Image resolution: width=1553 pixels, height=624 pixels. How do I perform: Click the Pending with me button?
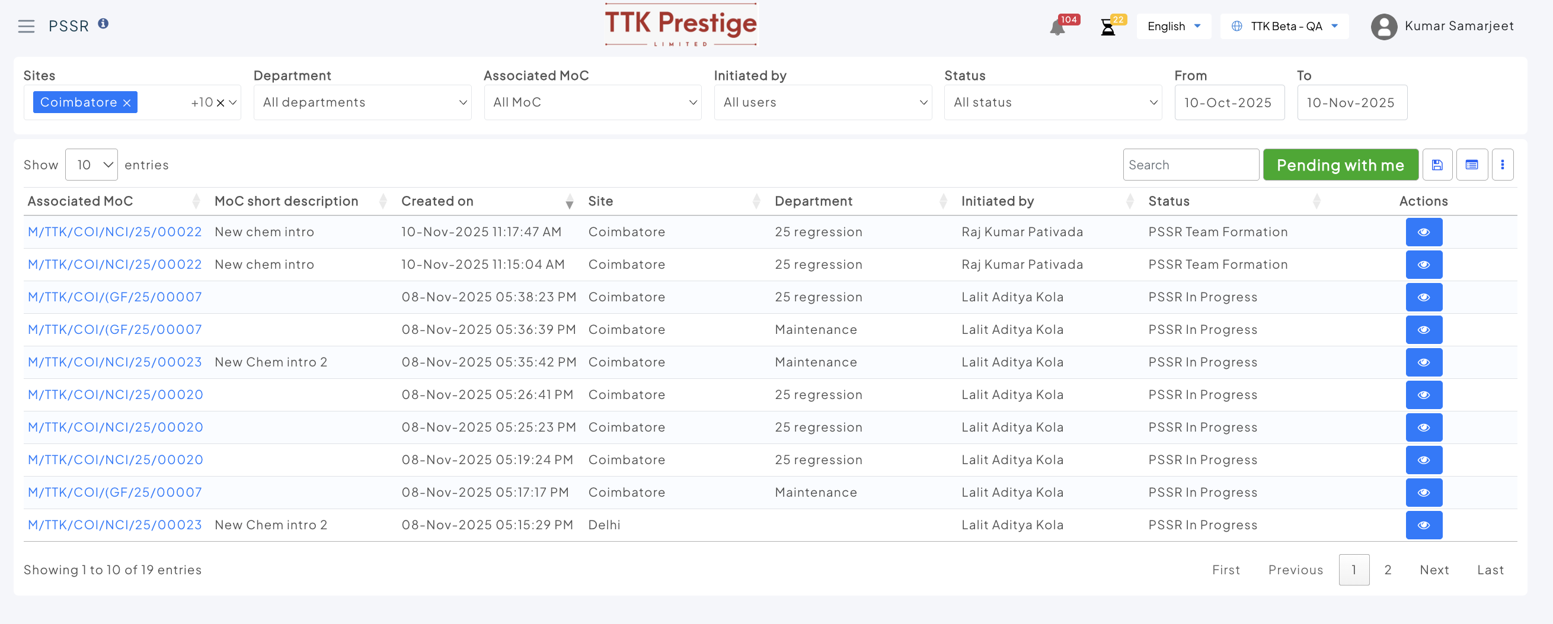(x=1340, y=165)
